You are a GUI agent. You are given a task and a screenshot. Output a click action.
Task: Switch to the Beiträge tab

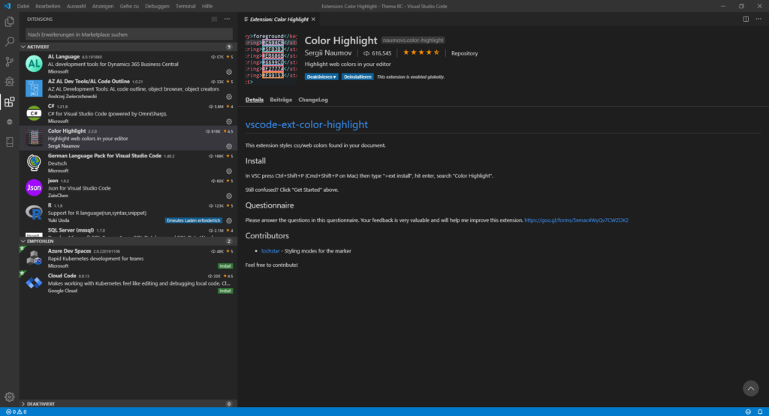pos(281,100)
